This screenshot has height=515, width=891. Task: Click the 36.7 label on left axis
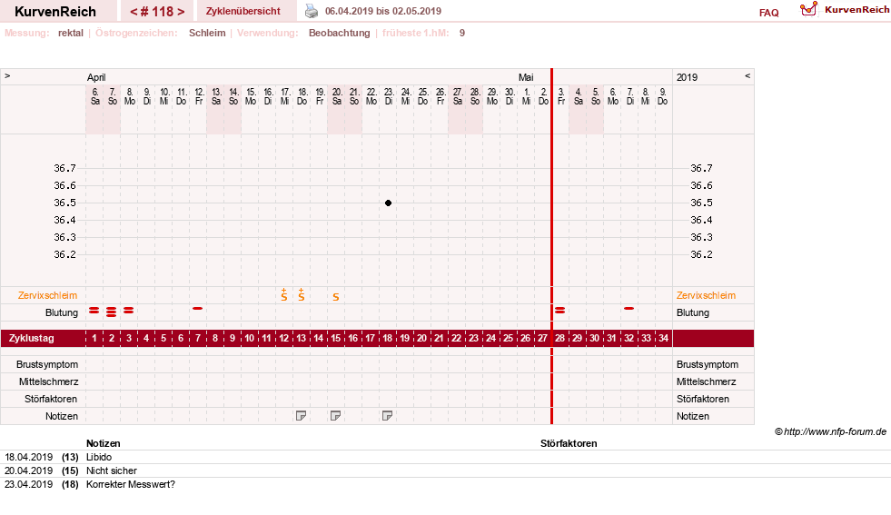pos(64,168)
